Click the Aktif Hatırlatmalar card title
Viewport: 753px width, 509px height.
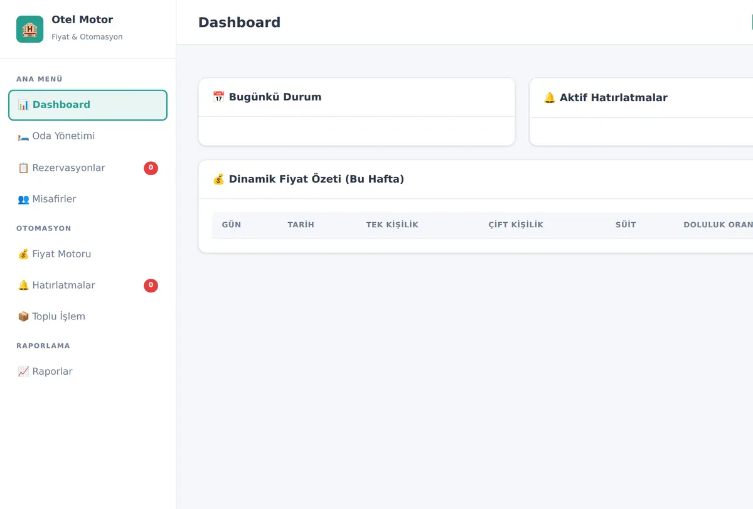[x=614, y=98]
